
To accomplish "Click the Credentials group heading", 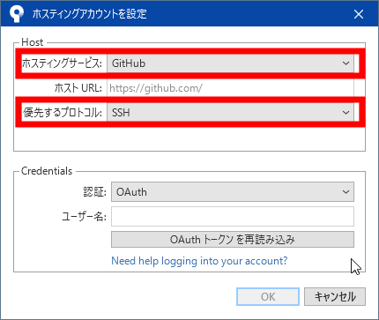I will pos(47,171).
